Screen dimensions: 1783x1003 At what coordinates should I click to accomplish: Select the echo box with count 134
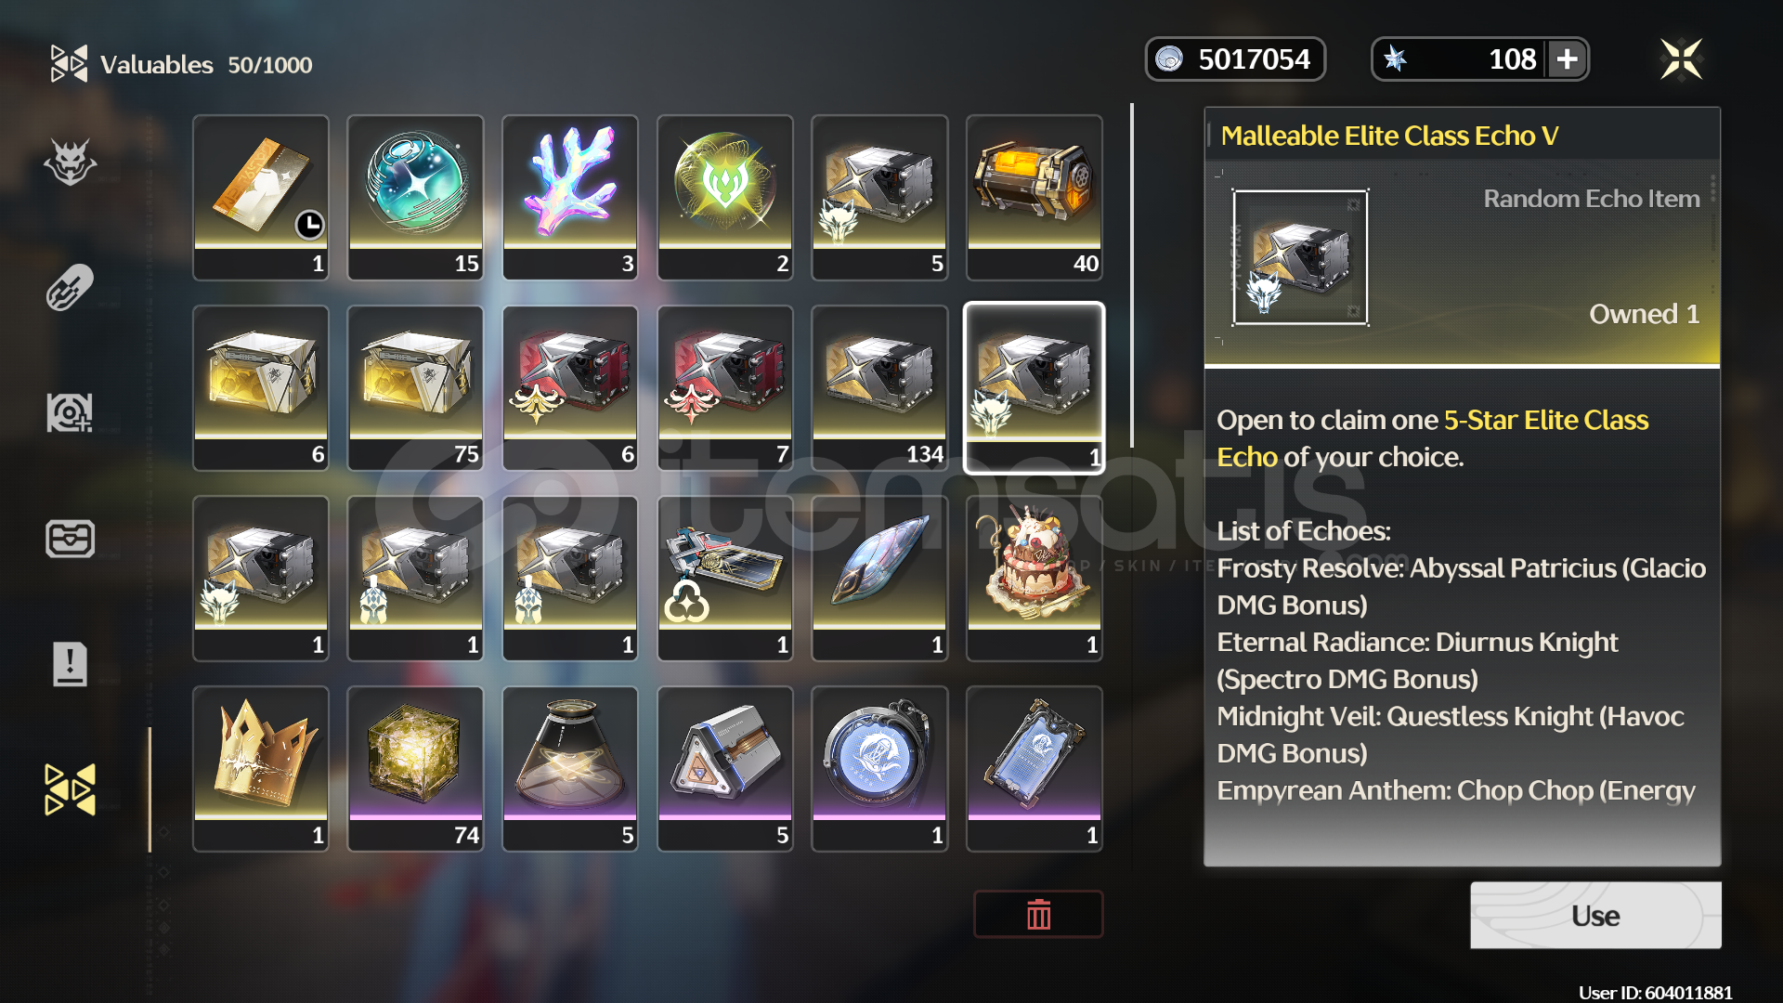[x=879, y=387]
